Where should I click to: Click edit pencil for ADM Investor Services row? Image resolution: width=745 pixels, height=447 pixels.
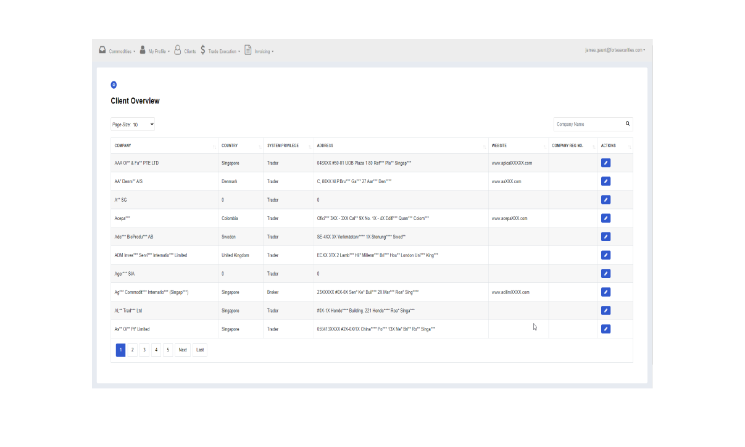point(606,255)
